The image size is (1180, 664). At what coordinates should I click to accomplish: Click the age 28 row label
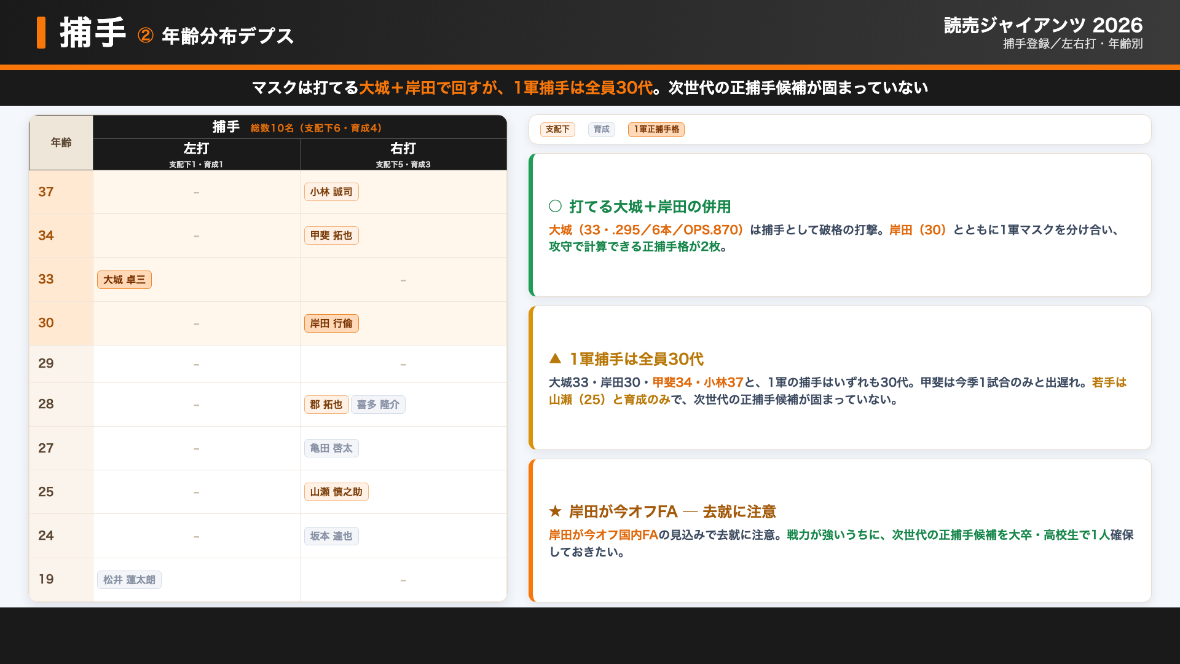pos(46,404)
